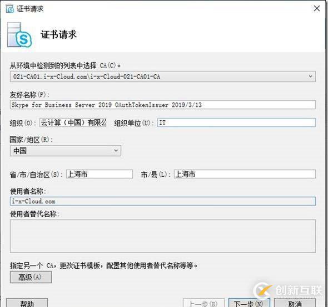Go back with the 上一步(B) button
The height and width of the screenshot is (307, 328).
click(203, 303)
